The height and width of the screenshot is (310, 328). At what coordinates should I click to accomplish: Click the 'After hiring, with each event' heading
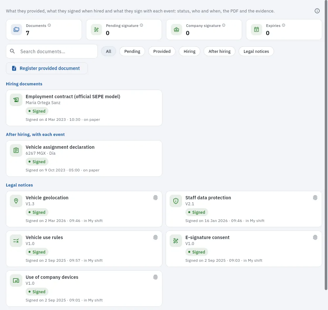(35, 134)
